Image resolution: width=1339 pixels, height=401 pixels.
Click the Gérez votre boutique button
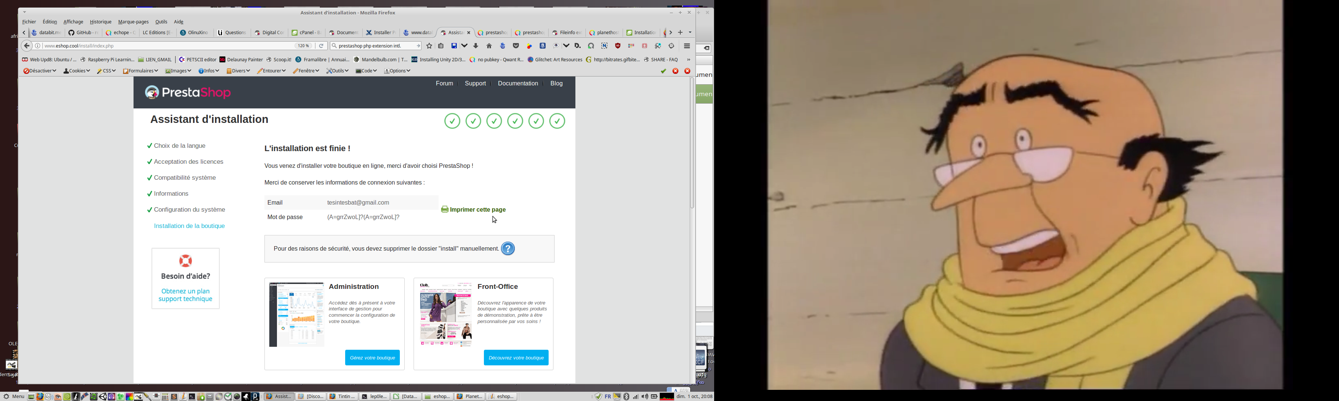pos(372,358)
